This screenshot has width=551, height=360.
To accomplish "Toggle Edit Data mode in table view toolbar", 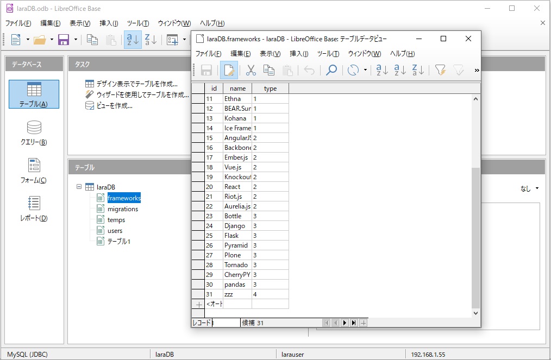I will click(x=229, y=70).
